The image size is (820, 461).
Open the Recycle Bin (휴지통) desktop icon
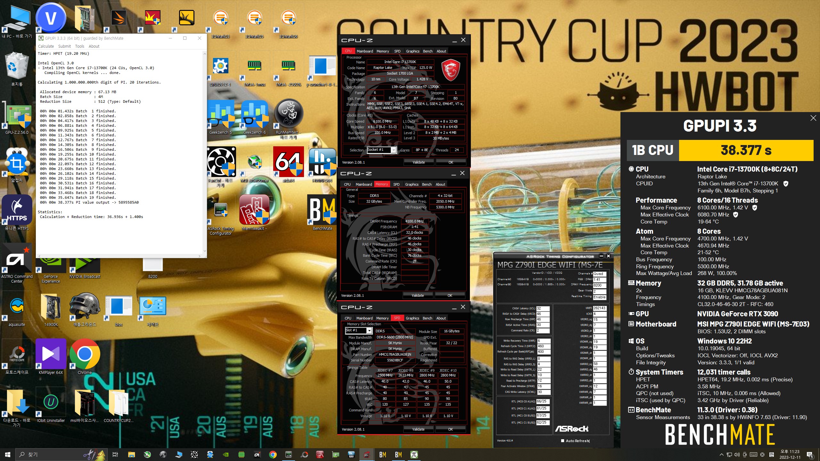pos(17,69)
